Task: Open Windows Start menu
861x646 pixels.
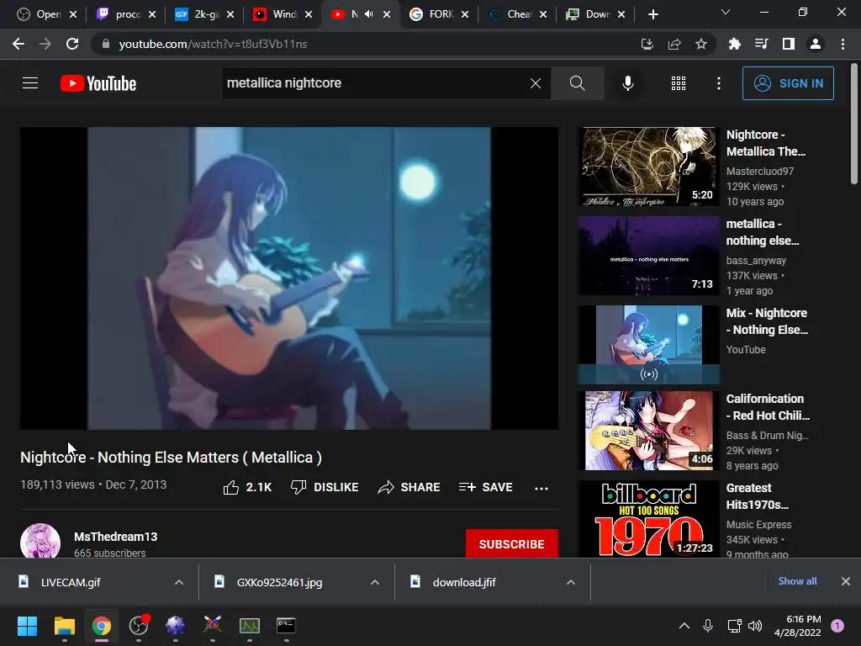Action: coord(27,625)
